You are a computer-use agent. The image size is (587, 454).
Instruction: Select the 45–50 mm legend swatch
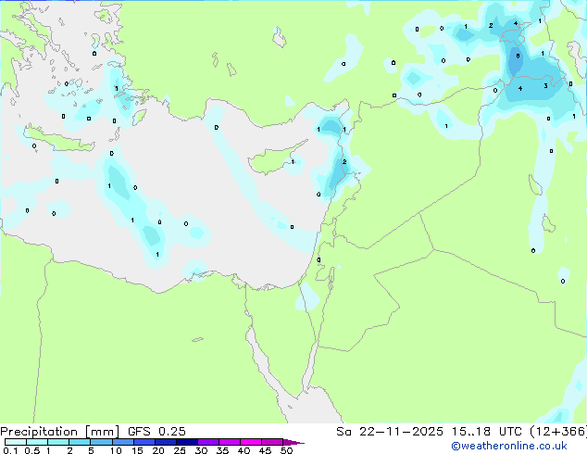272,442
